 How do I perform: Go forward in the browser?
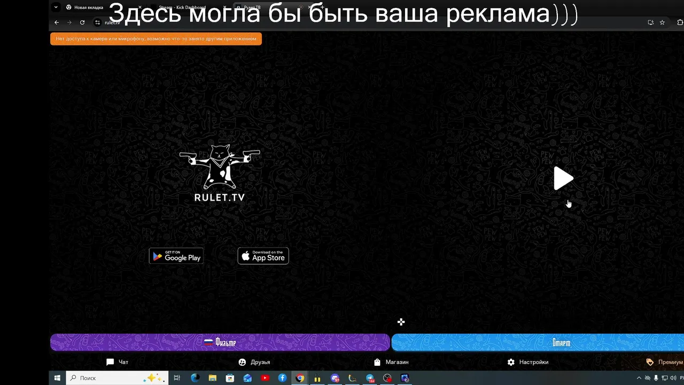tap(69, 22)
